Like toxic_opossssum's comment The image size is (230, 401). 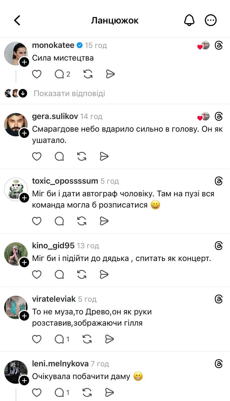[37, 221]
